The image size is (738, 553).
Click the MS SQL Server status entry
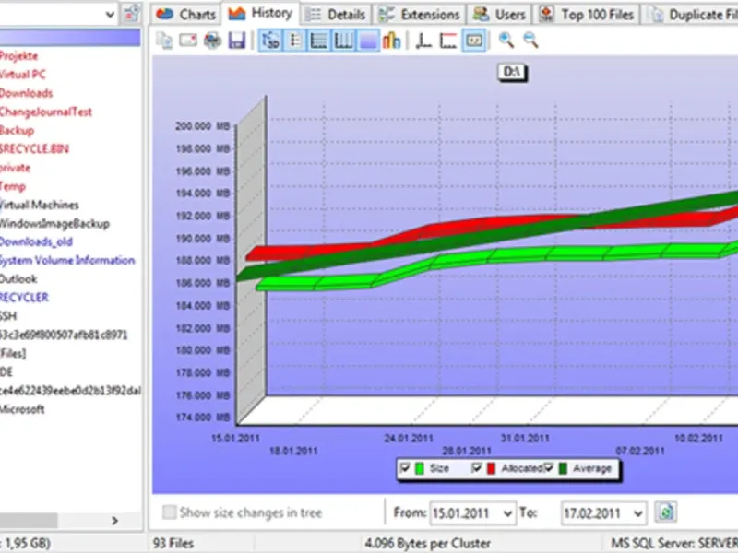[674, 544]
